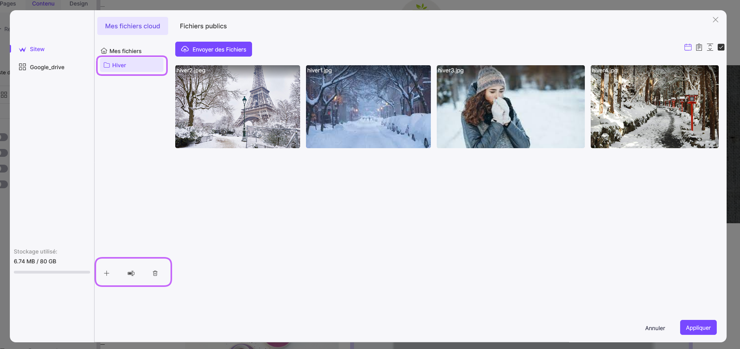
Task: Pick the hiver1.jpg snowy street image
Action: pyautogui.click(x=368, y=107)
